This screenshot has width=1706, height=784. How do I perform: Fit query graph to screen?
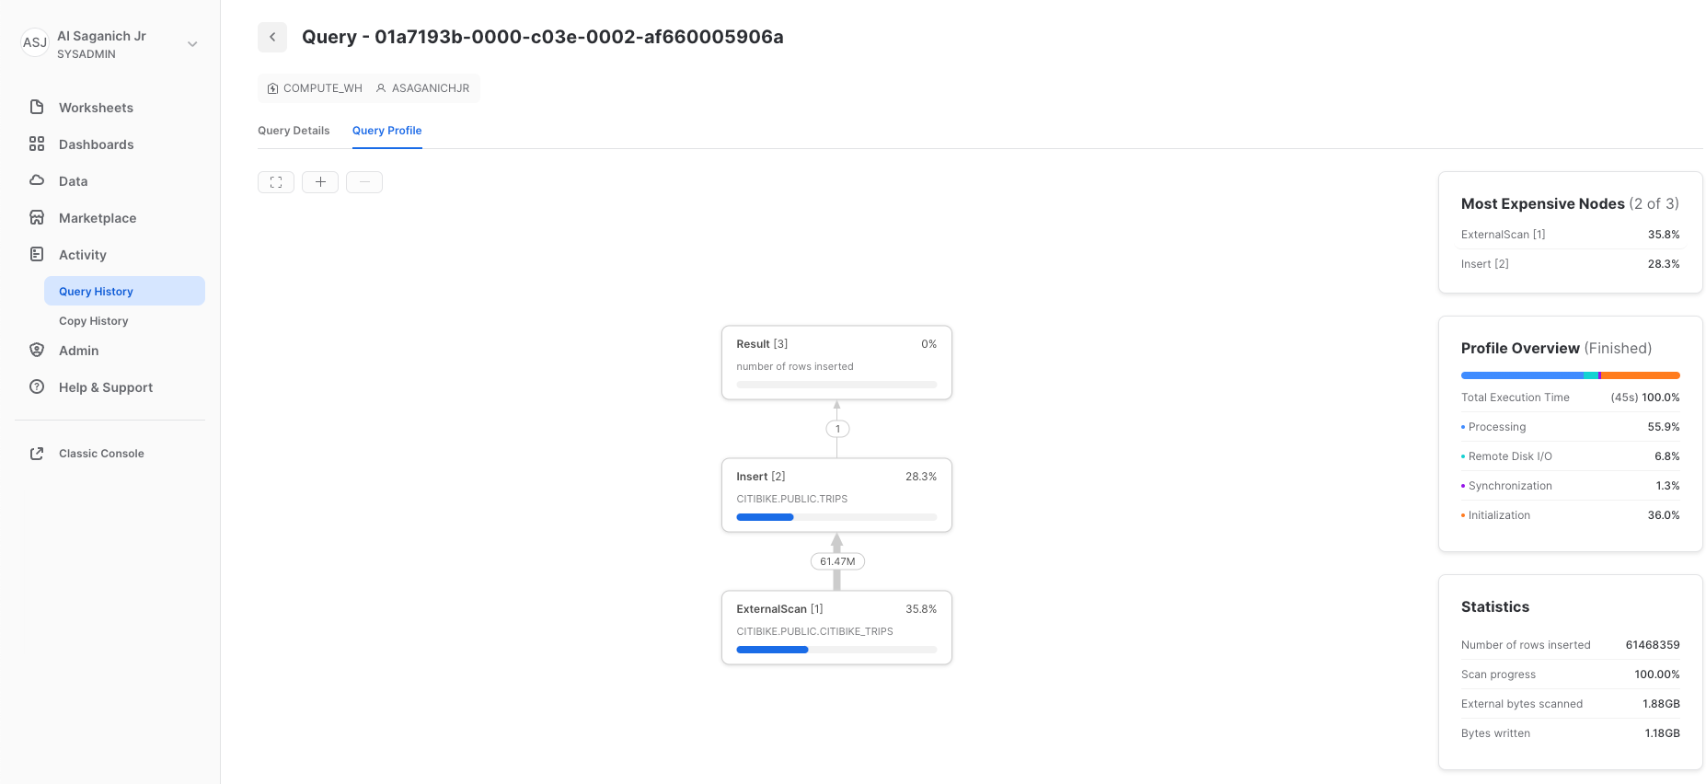point(276,182)
